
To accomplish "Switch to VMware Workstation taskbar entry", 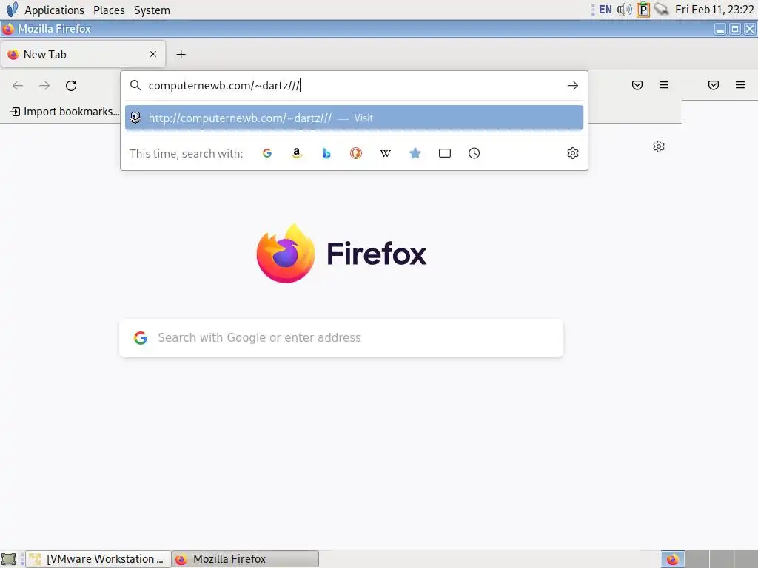I will click(x=98, y=559).
